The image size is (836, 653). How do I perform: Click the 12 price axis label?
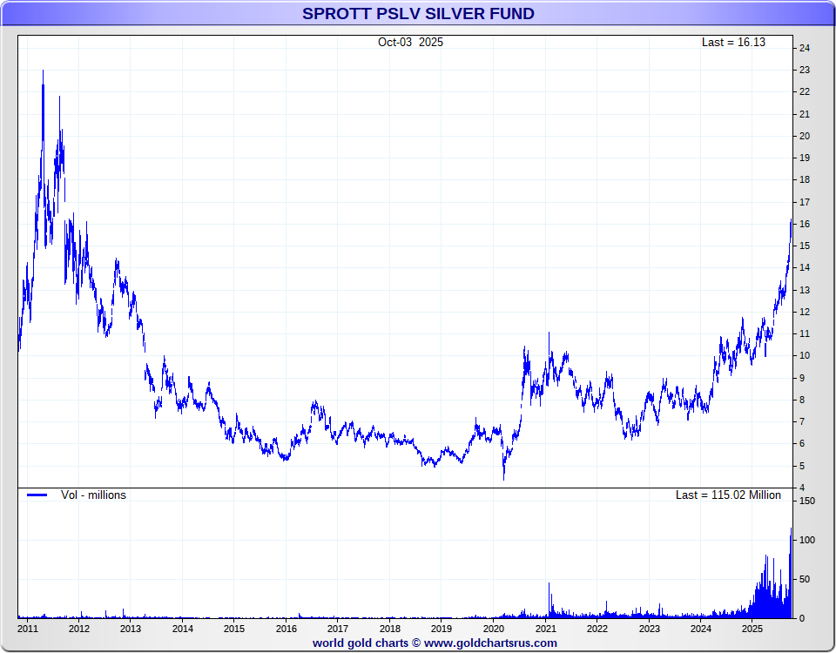[805, 312]
